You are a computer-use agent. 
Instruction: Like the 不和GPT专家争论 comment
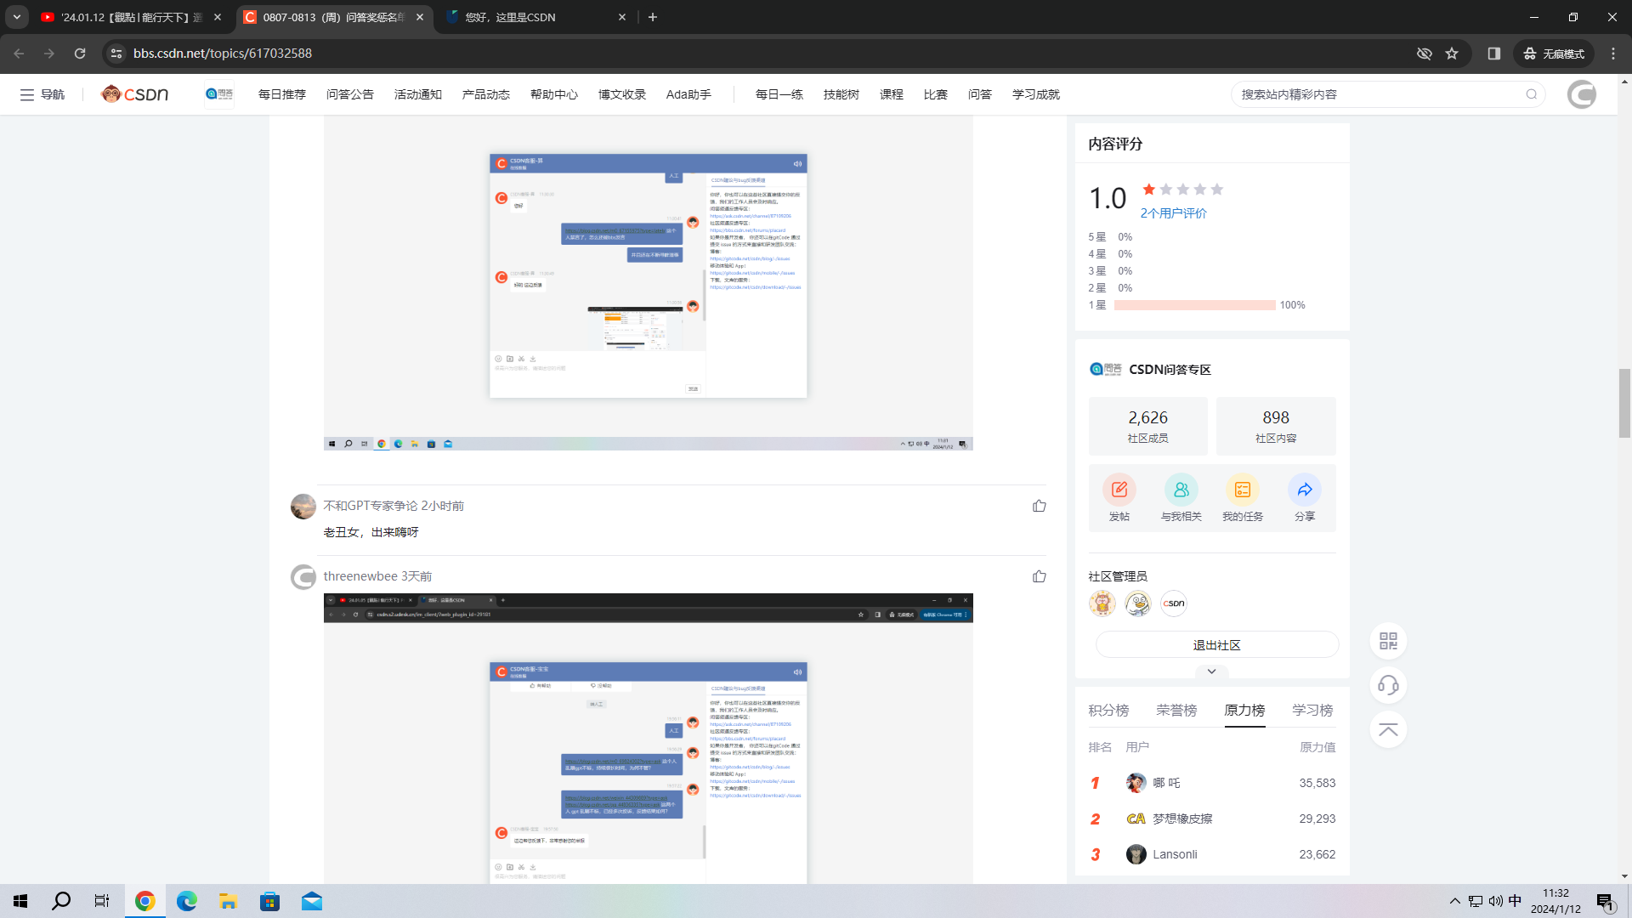point(1039,506)
